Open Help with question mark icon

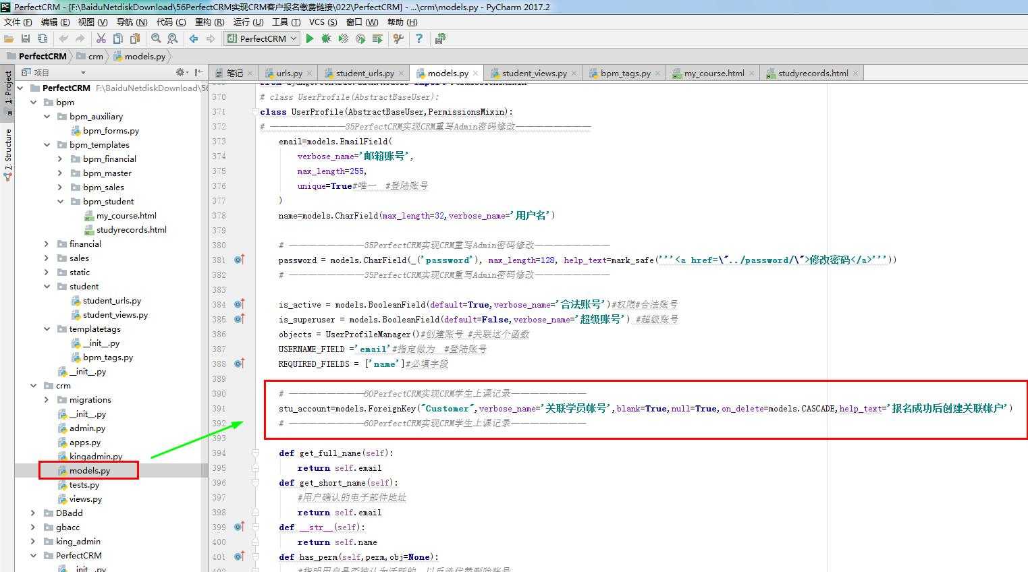click(x=419, y=38)
